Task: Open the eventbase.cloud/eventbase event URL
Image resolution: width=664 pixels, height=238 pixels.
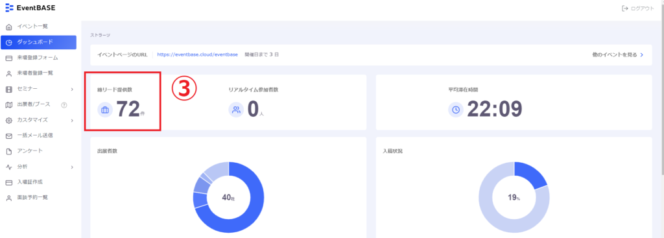Action: pos(197,54)
